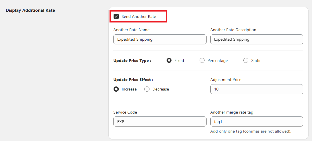Choose Percentage as update price type
Viewport: 321px width, 147px height.
pyautogui.click(x=202, y=61)
